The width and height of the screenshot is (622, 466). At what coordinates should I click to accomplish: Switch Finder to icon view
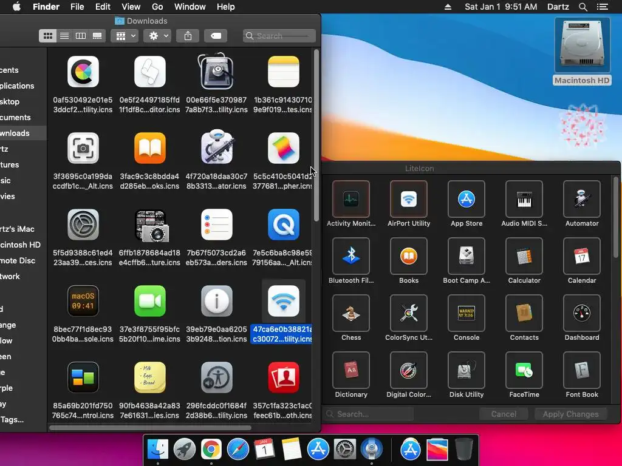point(47,36)
